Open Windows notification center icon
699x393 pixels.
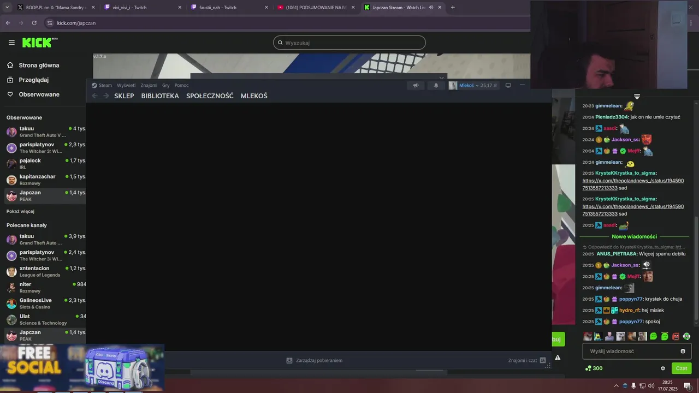pyautogui.click(x=688, y=385)
